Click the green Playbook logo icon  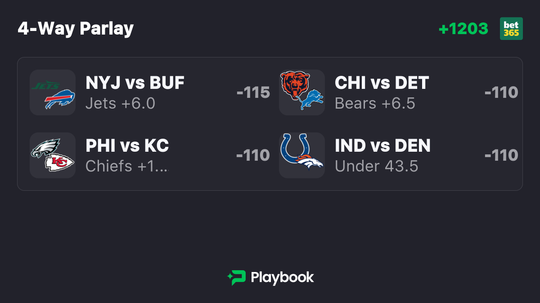pos(236,277)
